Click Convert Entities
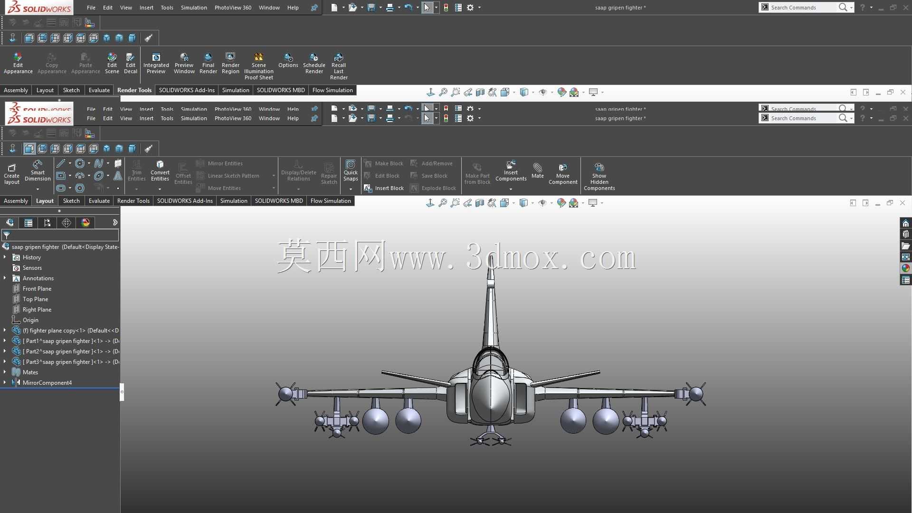 [x=160, y=171]
